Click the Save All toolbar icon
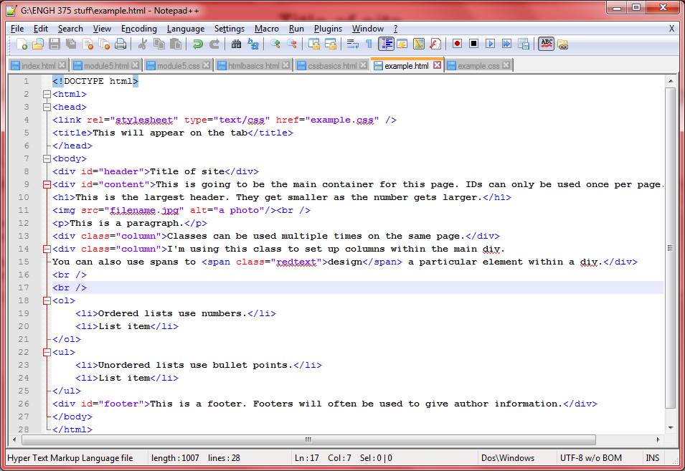This screenshot has width=685, height=471. pos(71,44)
